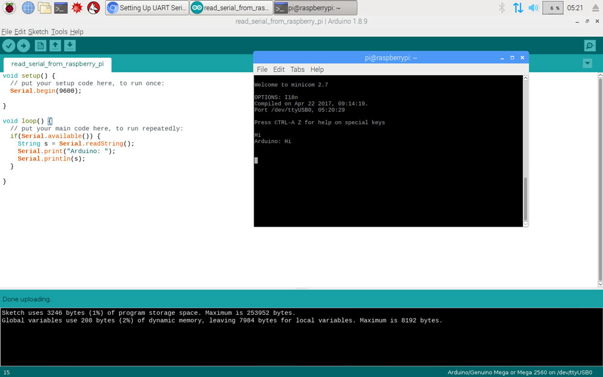603x377 pixels.
Task: Launch the web browser globe icon
Action: point(28,8)
